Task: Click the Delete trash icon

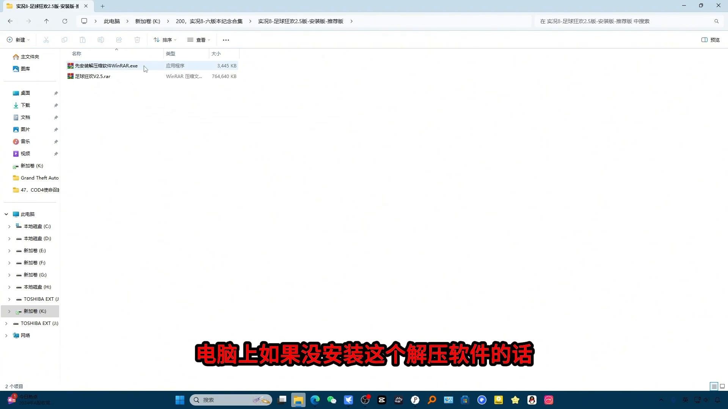Action: coord(137,40)
